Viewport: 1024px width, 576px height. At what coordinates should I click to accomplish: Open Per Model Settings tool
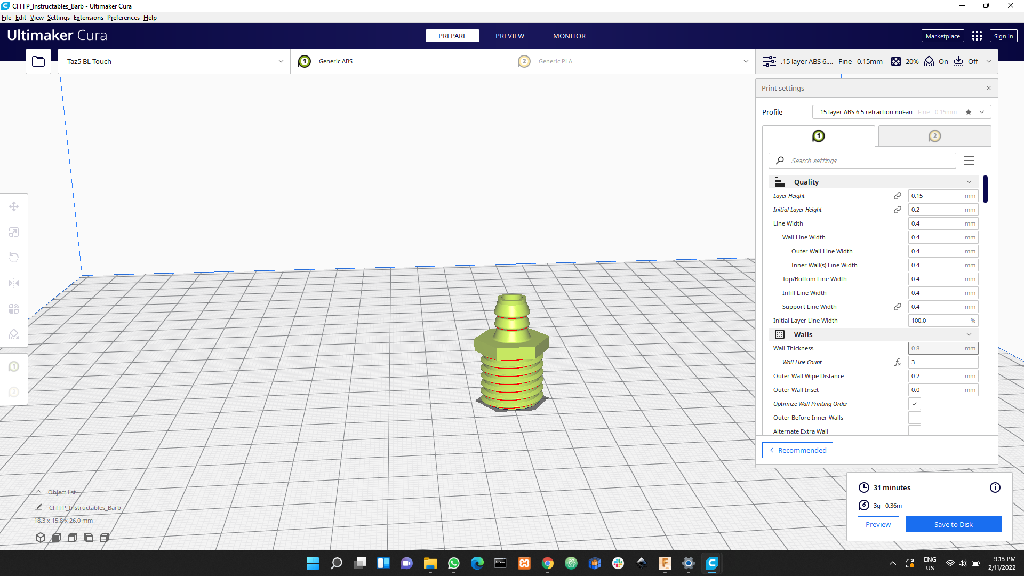tap(14, 309)
